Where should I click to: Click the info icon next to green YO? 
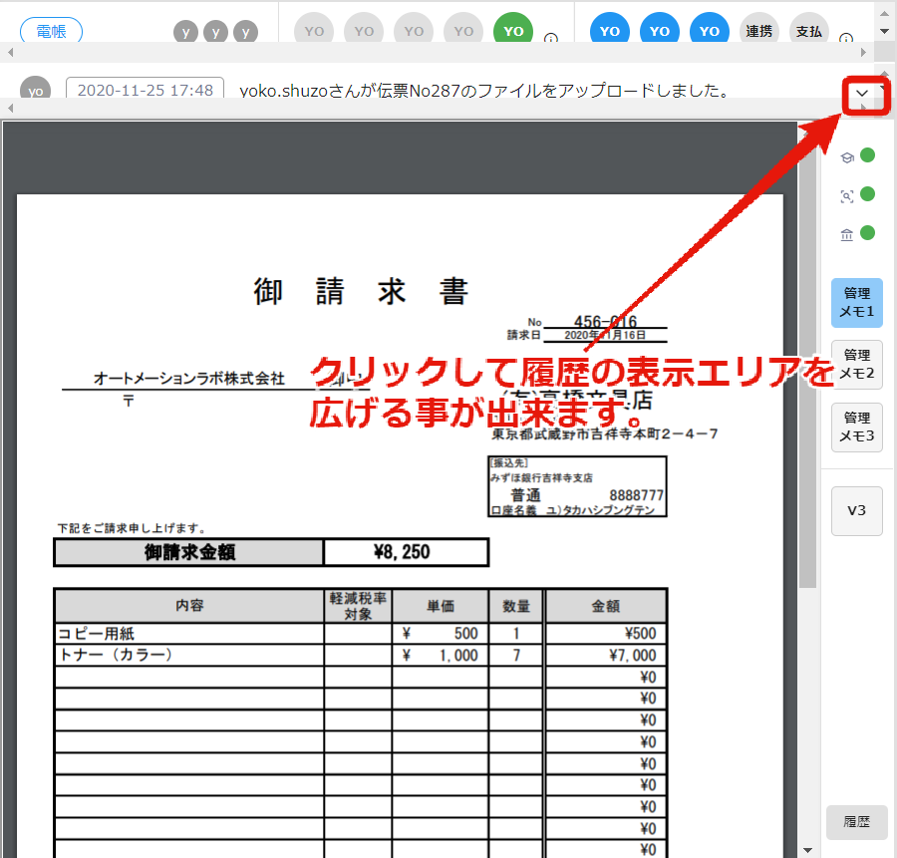tap(550, 38)
